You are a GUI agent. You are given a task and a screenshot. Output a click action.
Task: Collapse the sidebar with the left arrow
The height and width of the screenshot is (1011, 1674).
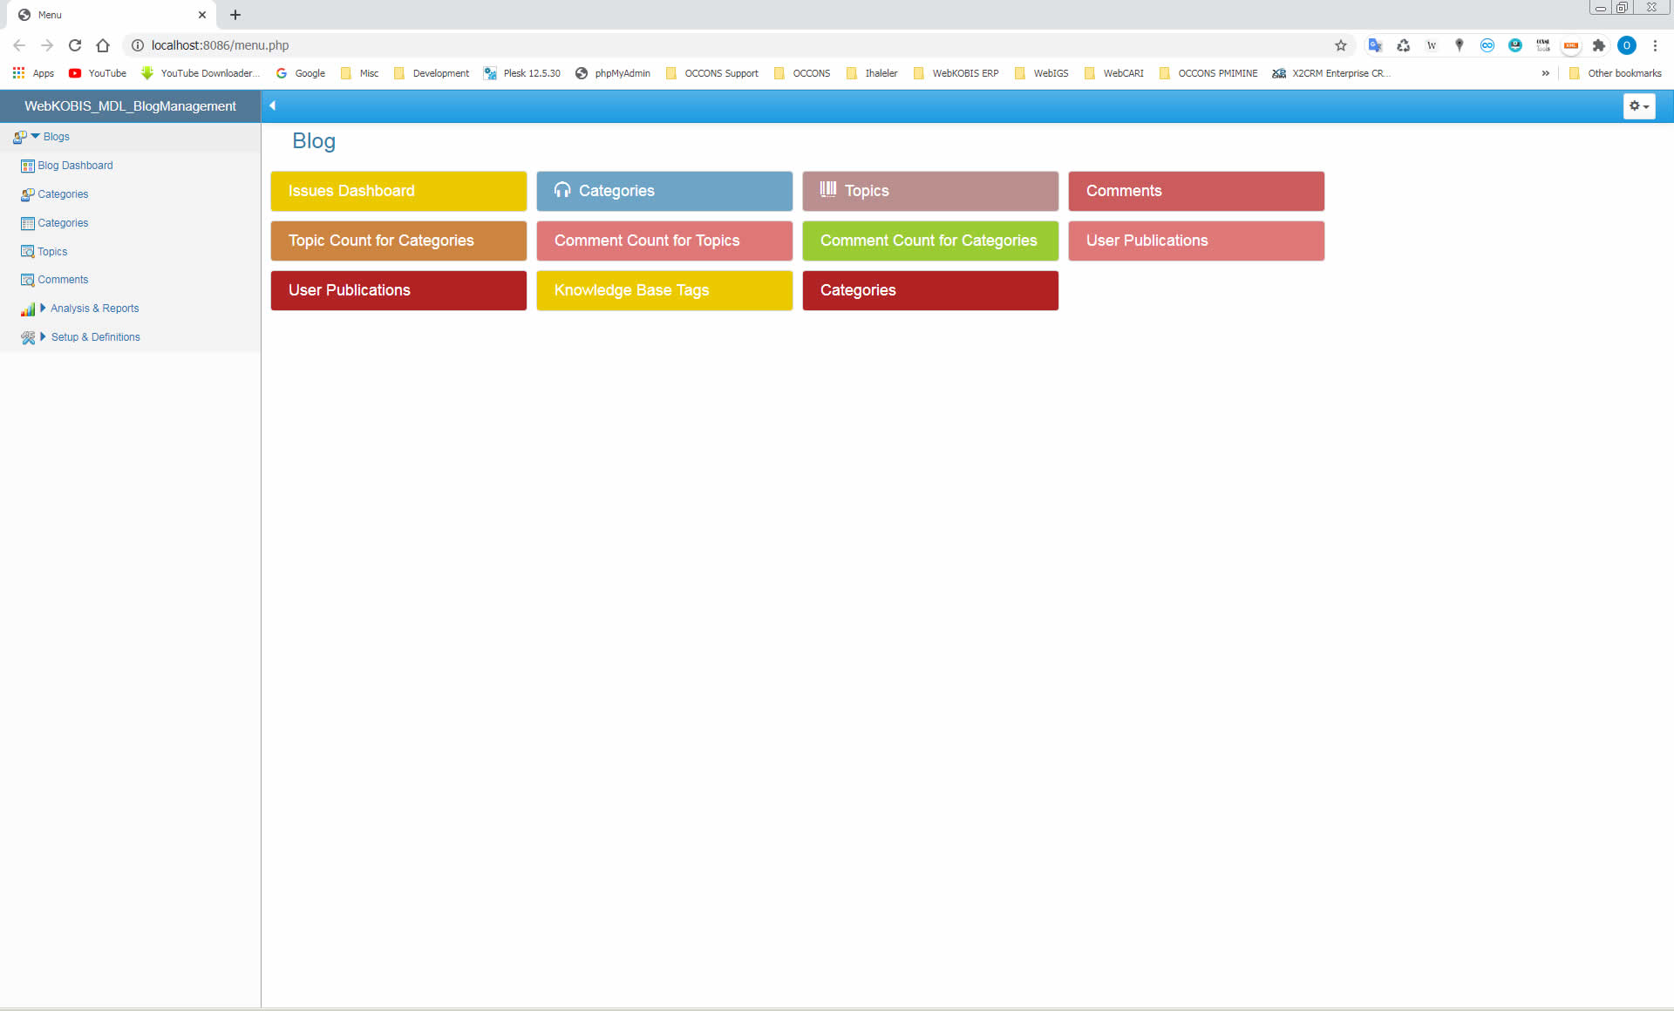(273, 105)
